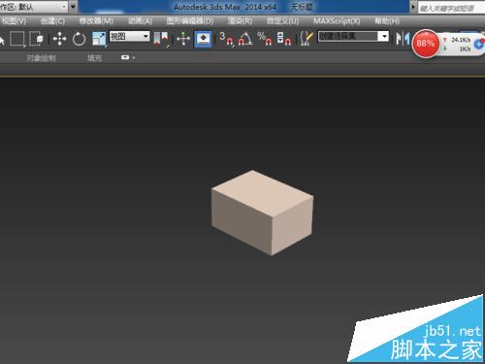Open the reference coordinate system dropdown

pos(129,36)
